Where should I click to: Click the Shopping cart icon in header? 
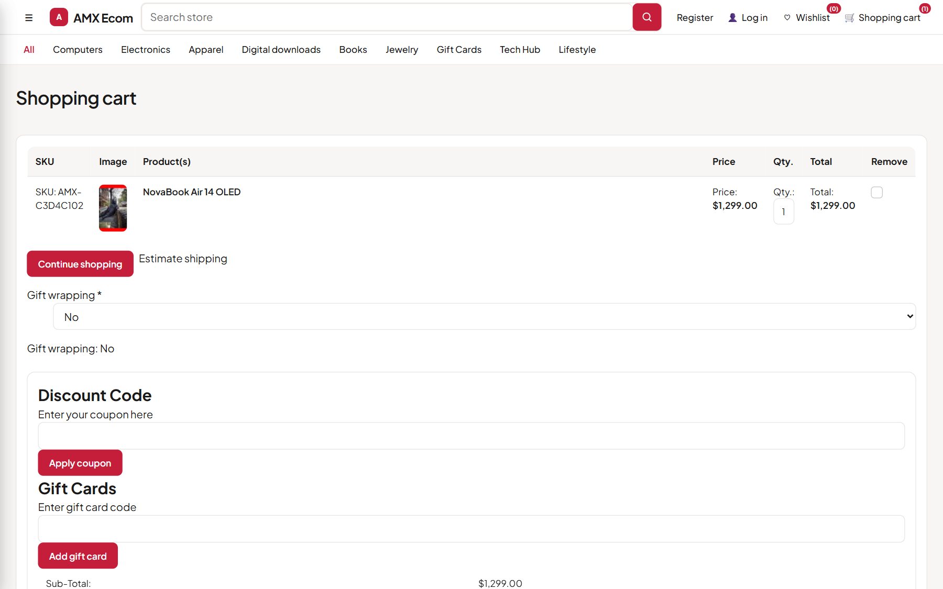click(850, 18)
